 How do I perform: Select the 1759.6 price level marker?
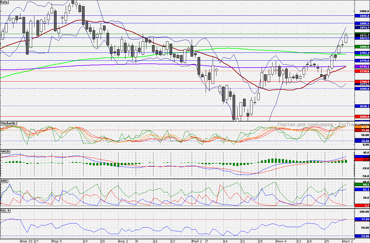pos(362,61)
